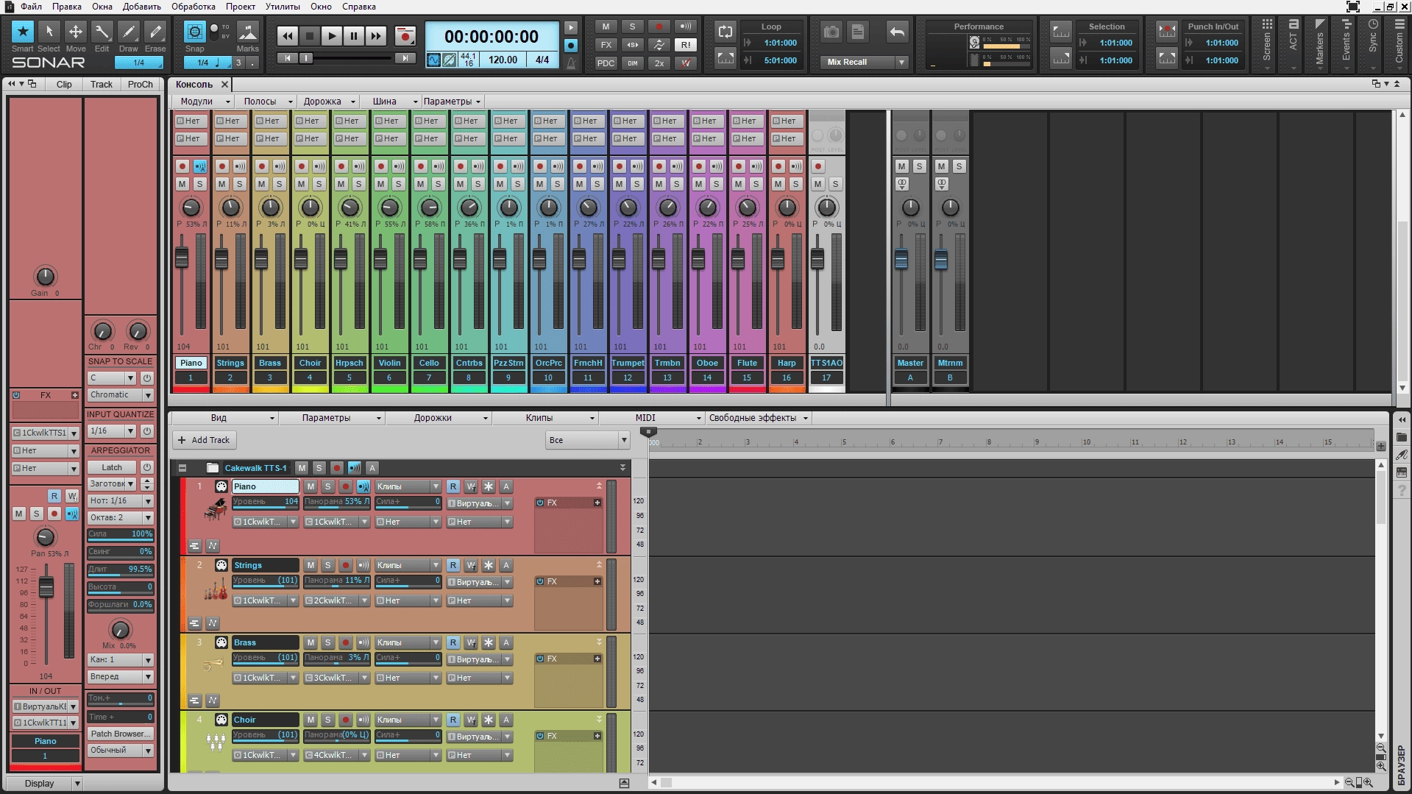
Task: Open the Обработка menu
Action: [x=194, y=7]
